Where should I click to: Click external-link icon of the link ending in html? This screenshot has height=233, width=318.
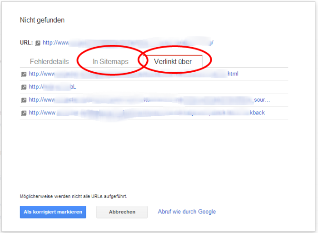[24, 74]
